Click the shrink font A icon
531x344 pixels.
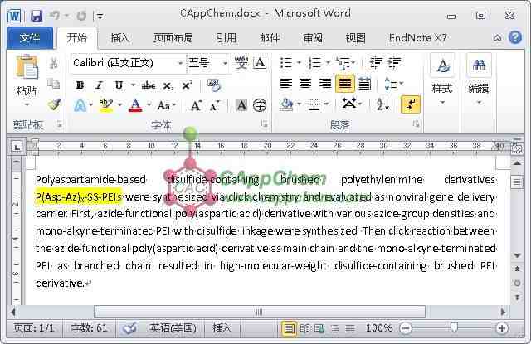click(215, 106)
